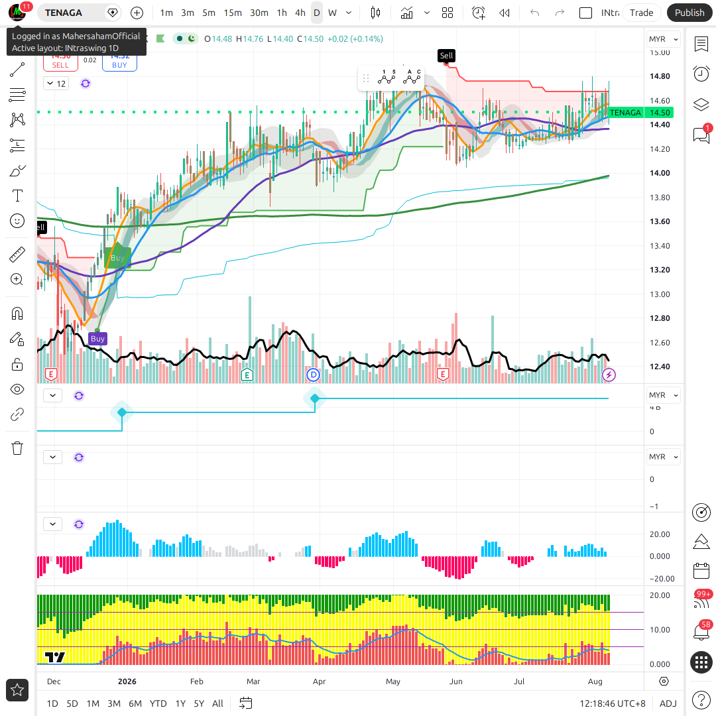Open MYR currency dropdown in second pane
Image resolution: width=716 pixels, height=716 pixels.
(x=663, y=395)
